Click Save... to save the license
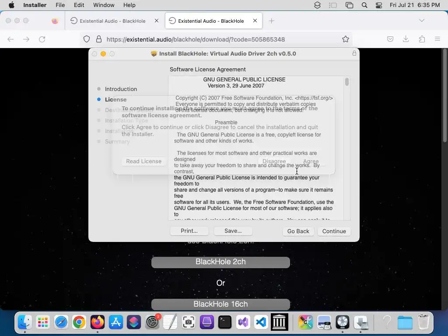Image resolution: width=448 pixels, height=336 pixels. [233, 231]
